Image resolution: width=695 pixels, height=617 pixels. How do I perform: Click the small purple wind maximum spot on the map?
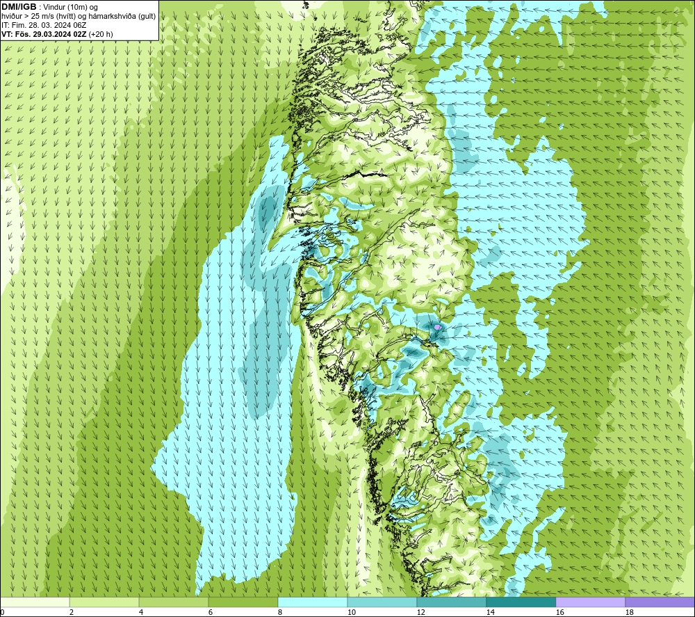click(x=437, y=327)
